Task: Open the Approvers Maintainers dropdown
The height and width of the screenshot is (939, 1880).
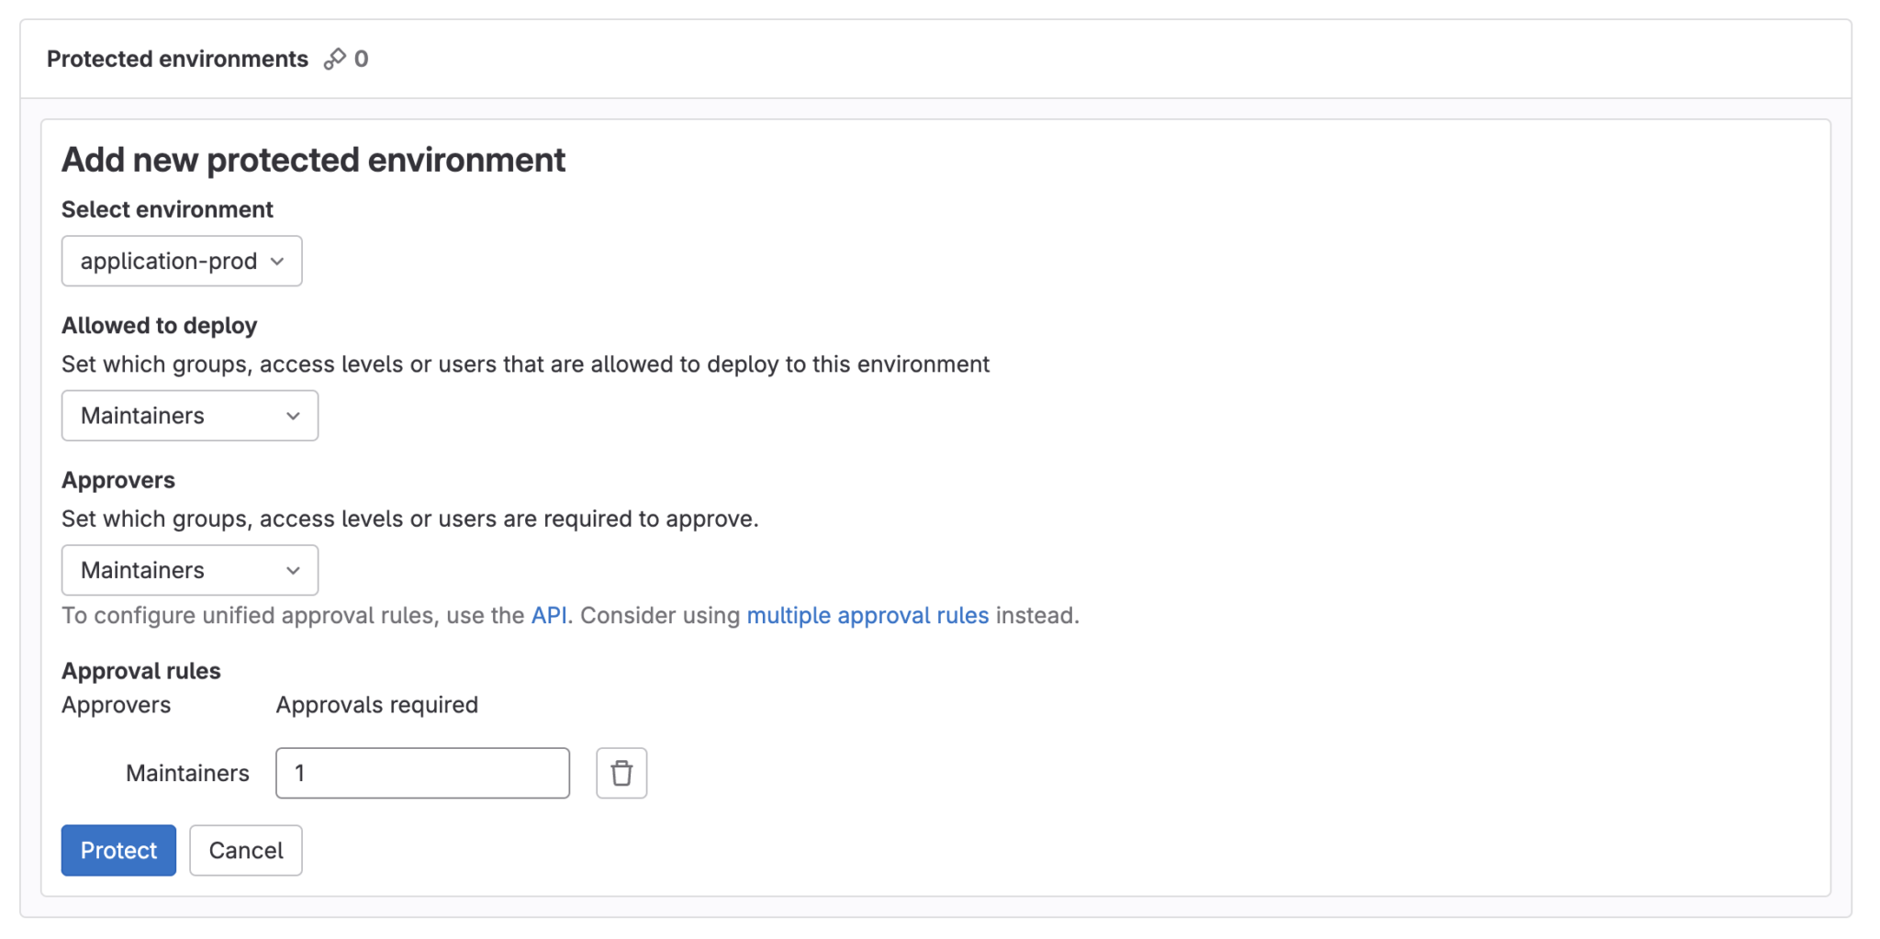Action: 189,570
